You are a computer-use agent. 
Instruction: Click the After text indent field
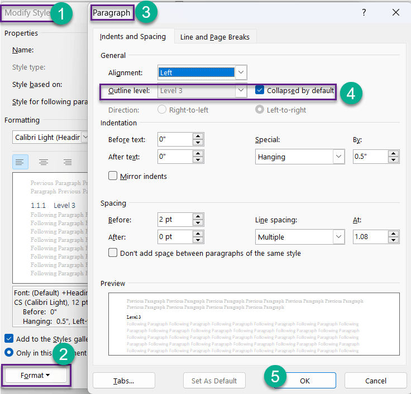(175, 157)
